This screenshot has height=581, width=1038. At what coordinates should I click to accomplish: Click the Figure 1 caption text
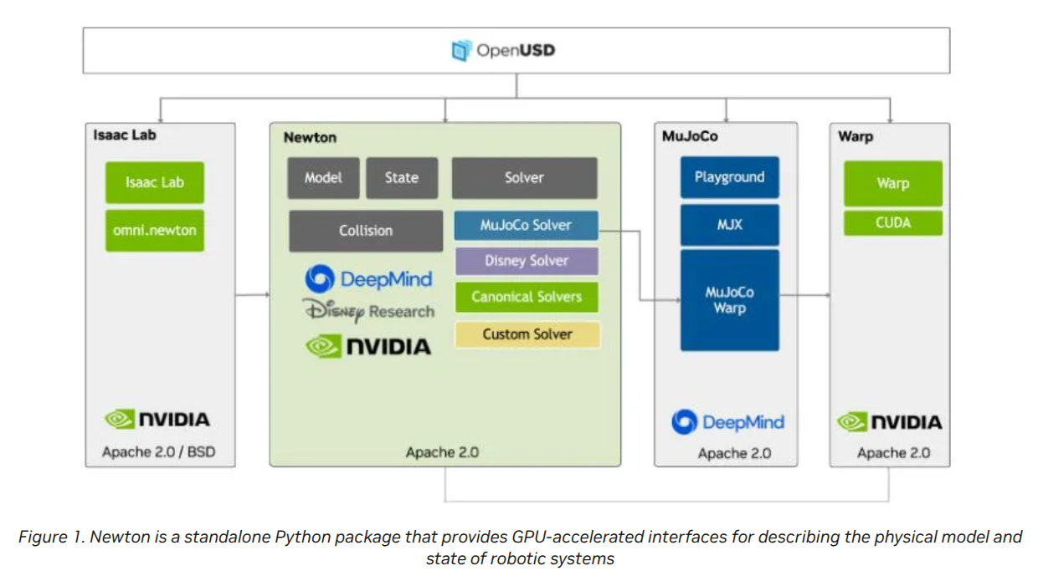(x=519, y=548)
